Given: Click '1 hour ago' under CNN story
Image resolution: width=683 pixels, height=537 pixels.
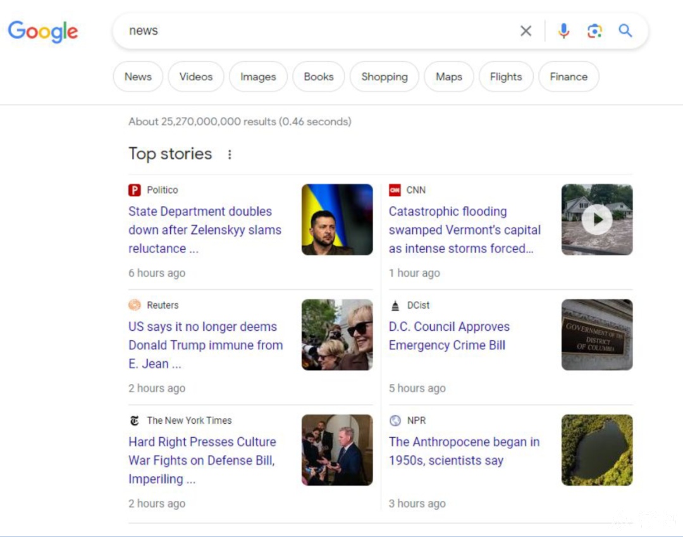Looking at the screenshot, I should point(414,273).
